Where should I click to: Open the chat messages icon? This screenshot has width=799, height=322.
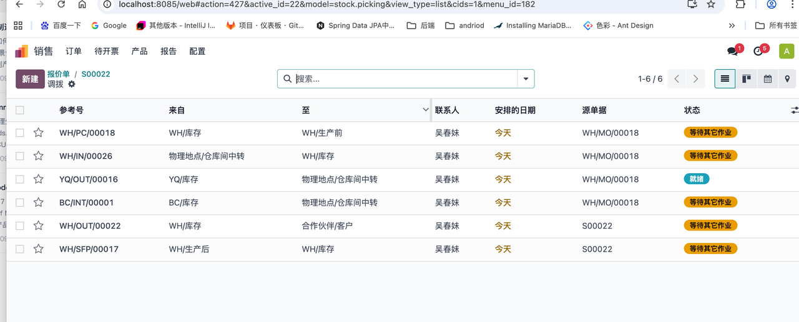tap(733, 51)
